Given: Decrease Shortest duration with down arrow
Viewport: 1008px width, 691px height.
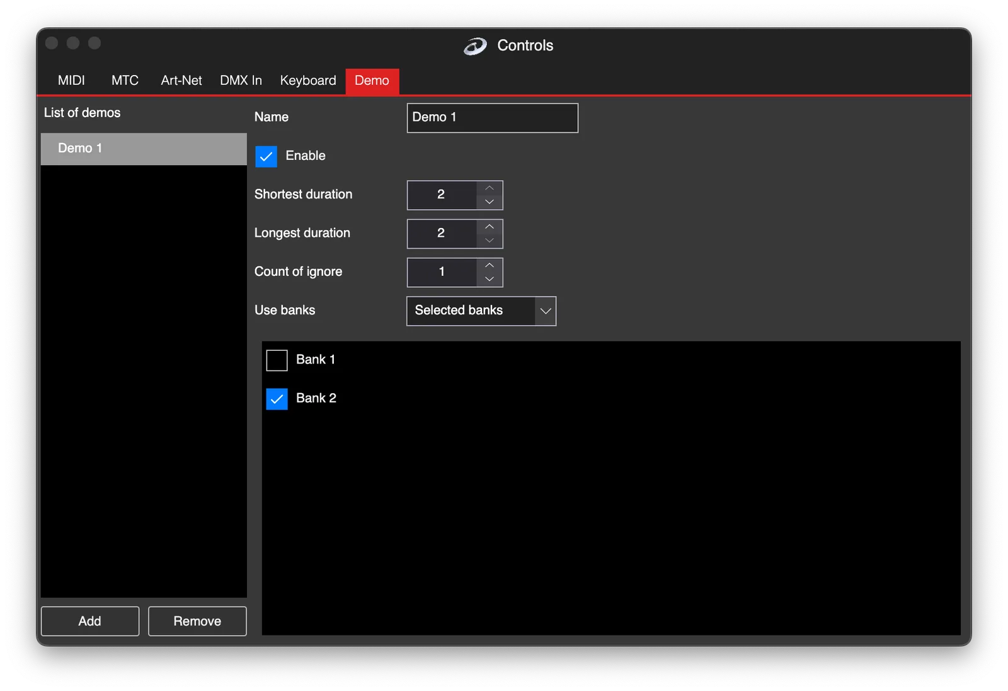Looking at the screenshot, I should (490, 202).
